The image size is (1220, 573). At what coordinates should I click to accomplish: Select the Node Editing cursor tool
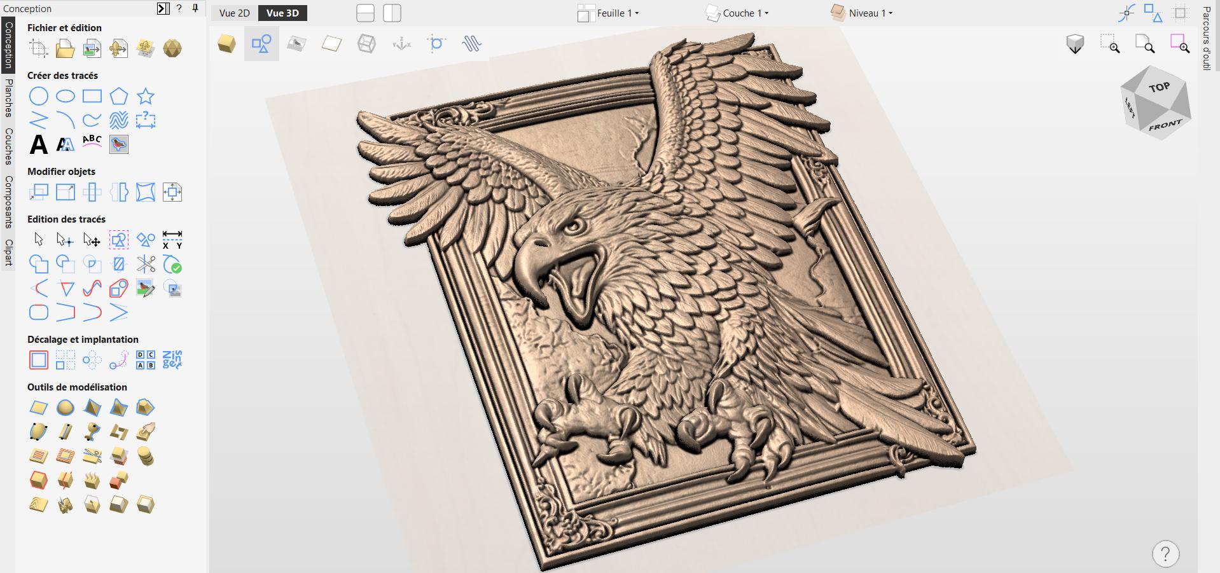pos(66,240)
